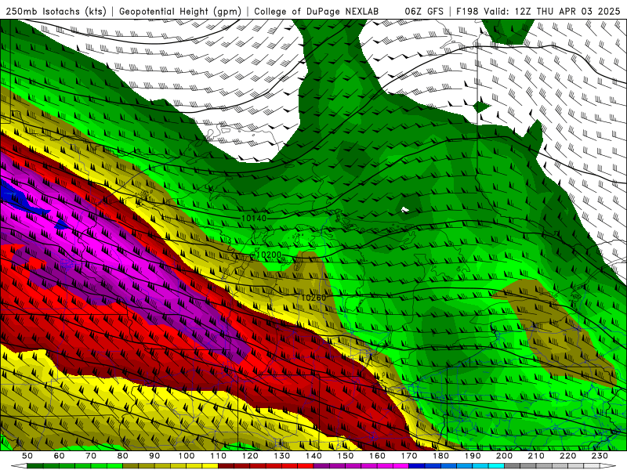The image size is (627, 470).
Task: Click the 70 label on the color scale
Action: 91,456
